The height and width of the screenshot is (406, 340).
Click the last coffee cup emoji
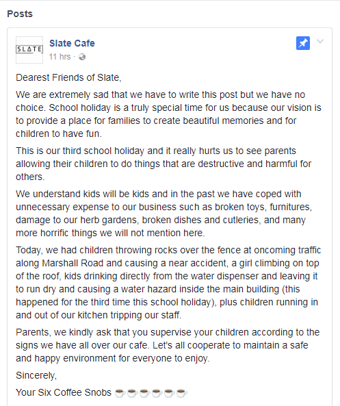click(182, 393)
